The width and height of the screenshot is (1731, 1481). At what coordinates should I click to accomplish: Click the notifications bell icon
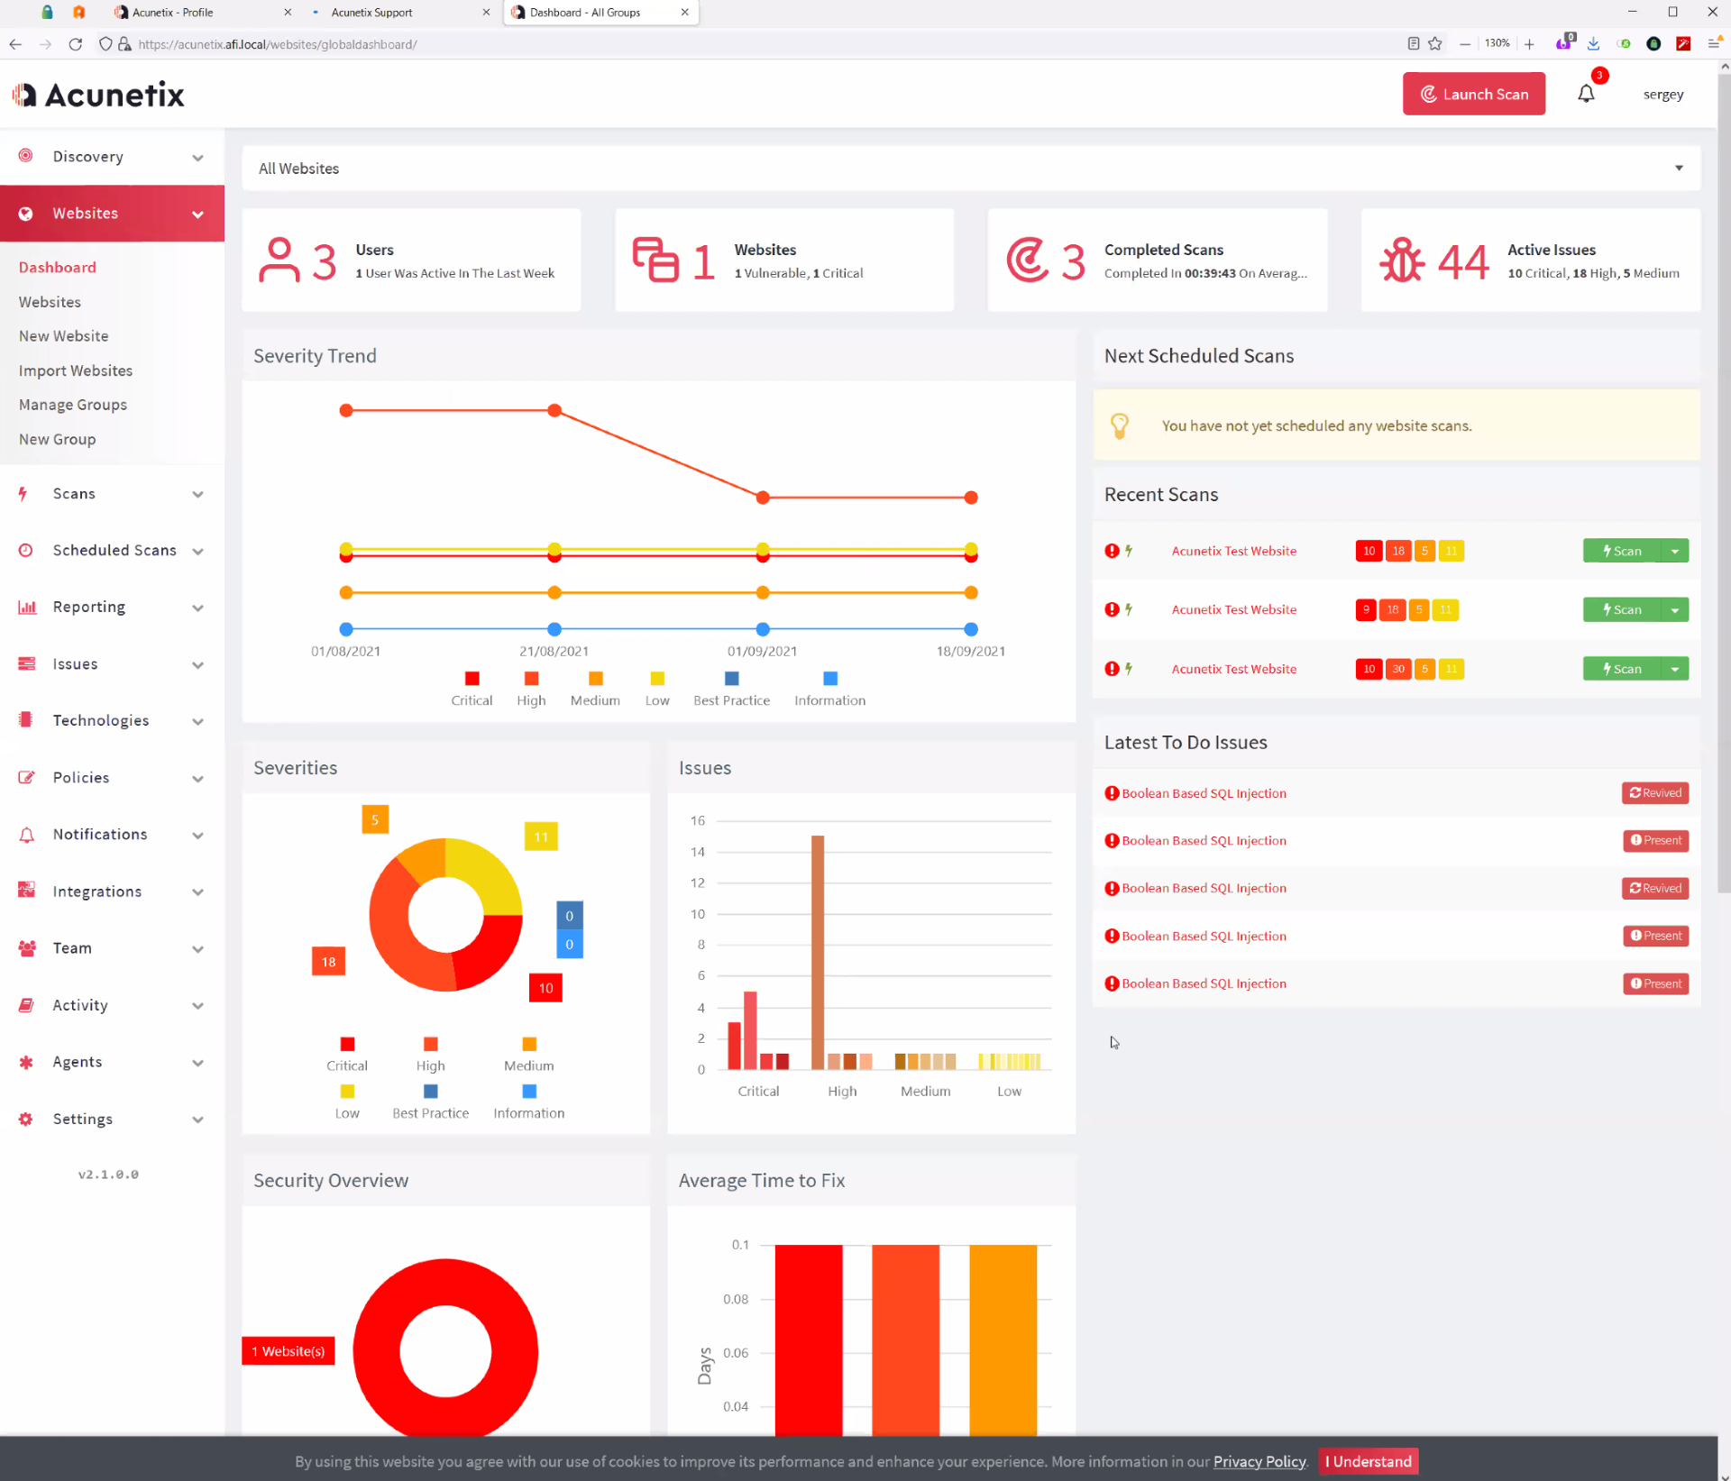[x=1586, y=94]
